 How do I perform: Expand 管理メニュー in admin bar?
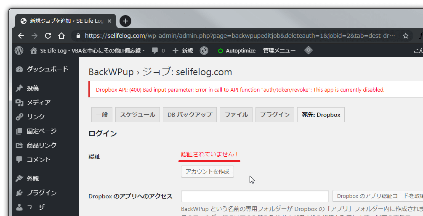279,50
